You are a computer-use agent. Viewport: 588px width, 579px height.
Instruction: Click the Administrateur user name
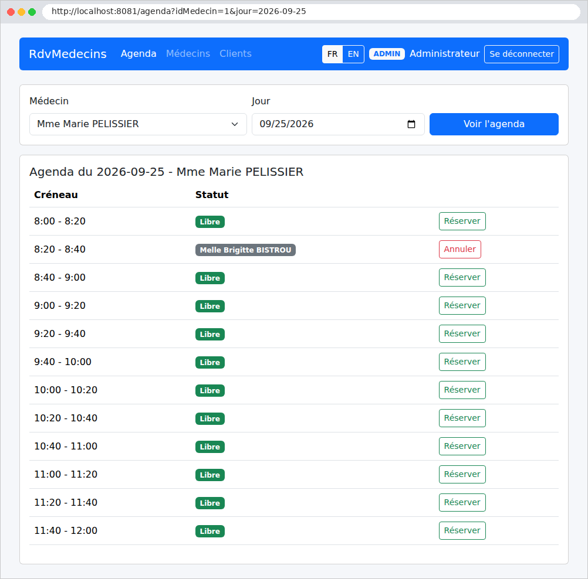[444, 53]
